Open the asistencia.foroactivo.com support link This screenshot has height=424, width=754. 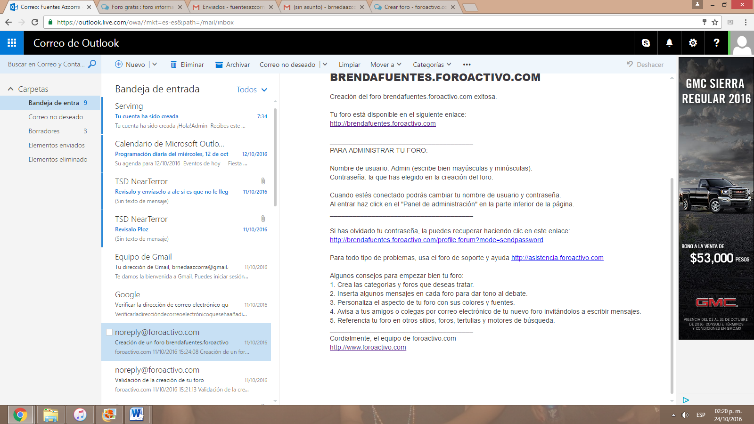click(557, 258)
